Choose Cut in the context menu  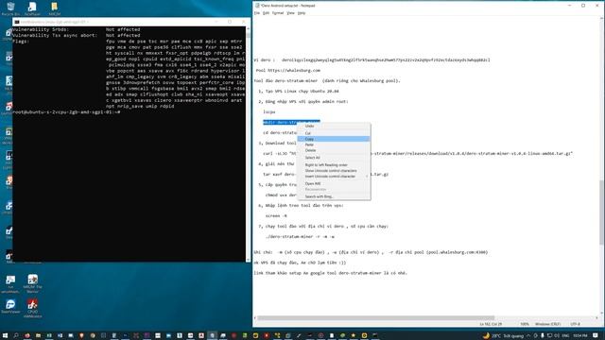(x=334, y=133)
